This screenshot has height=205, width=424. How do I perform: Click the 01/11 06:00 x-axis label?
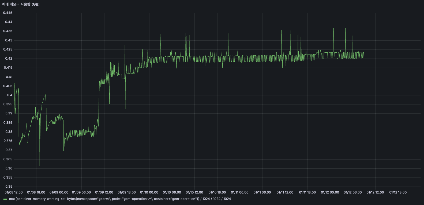pyautogui.click(x=262, y=192)
